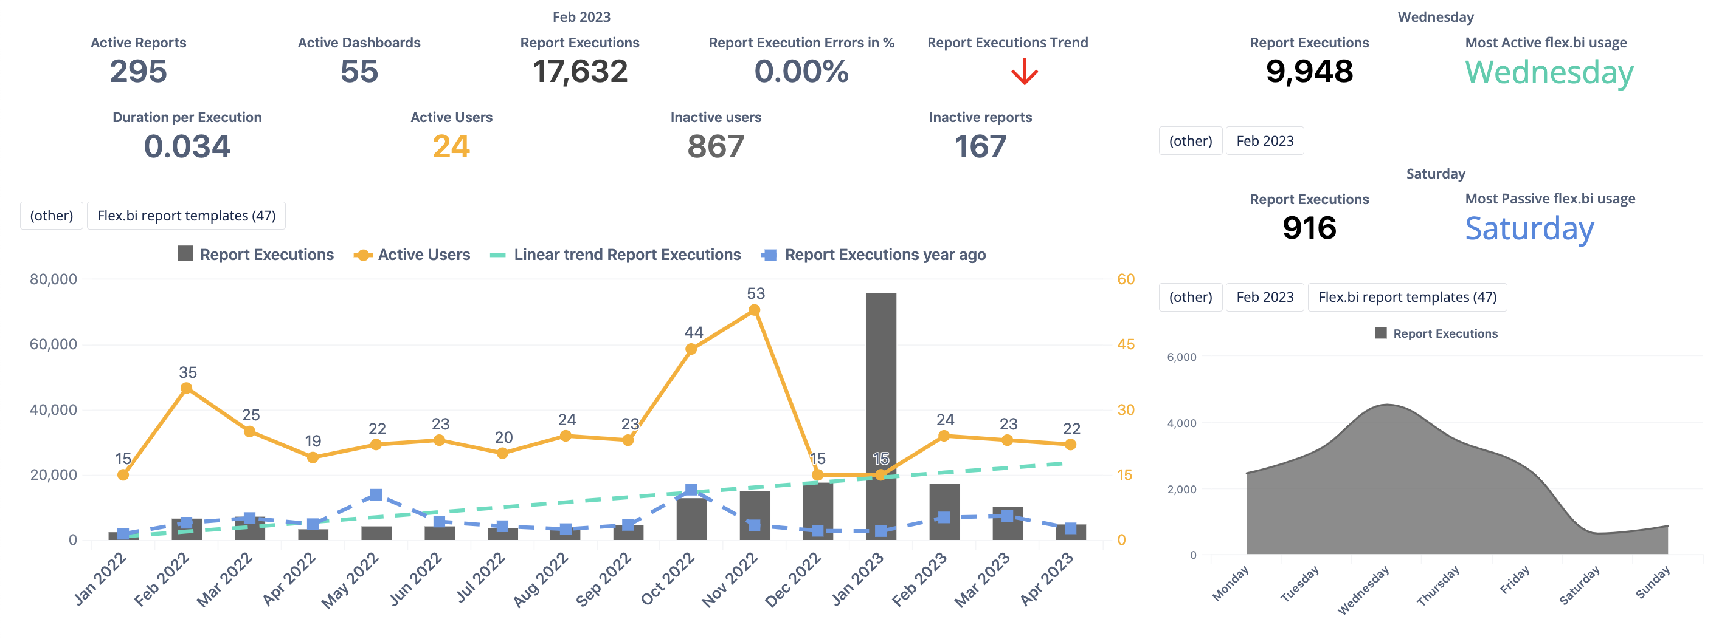Open the (other) filter above main chart
The image size is (1733, 639).
pos(52,216)
